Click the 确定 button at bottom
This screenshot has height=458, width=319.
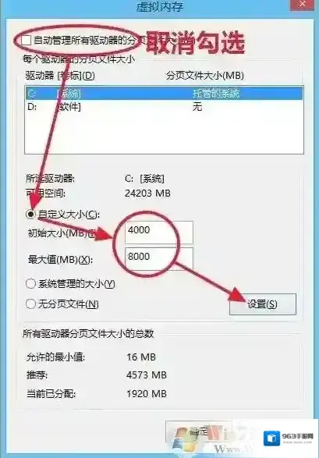[199, 431]
